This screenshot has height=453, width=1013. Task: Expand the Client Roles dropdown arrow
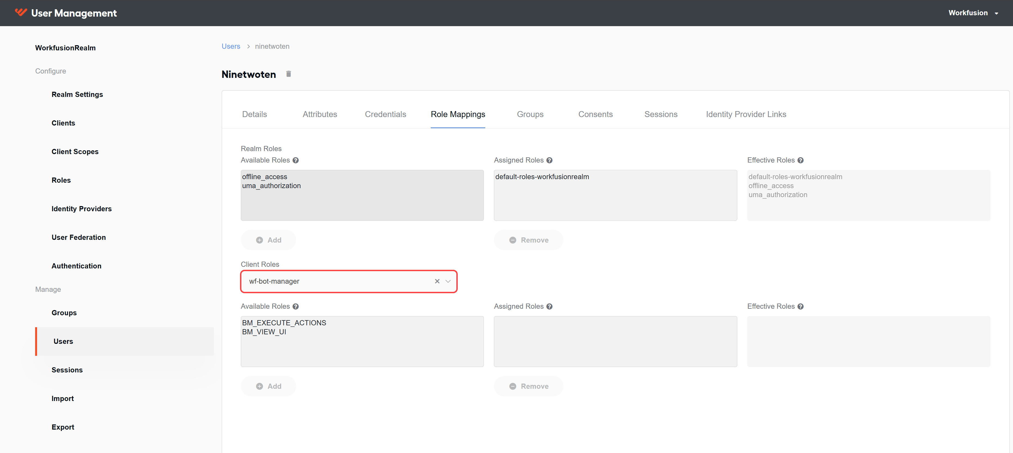pyautogui.click(x=448, y=281)
